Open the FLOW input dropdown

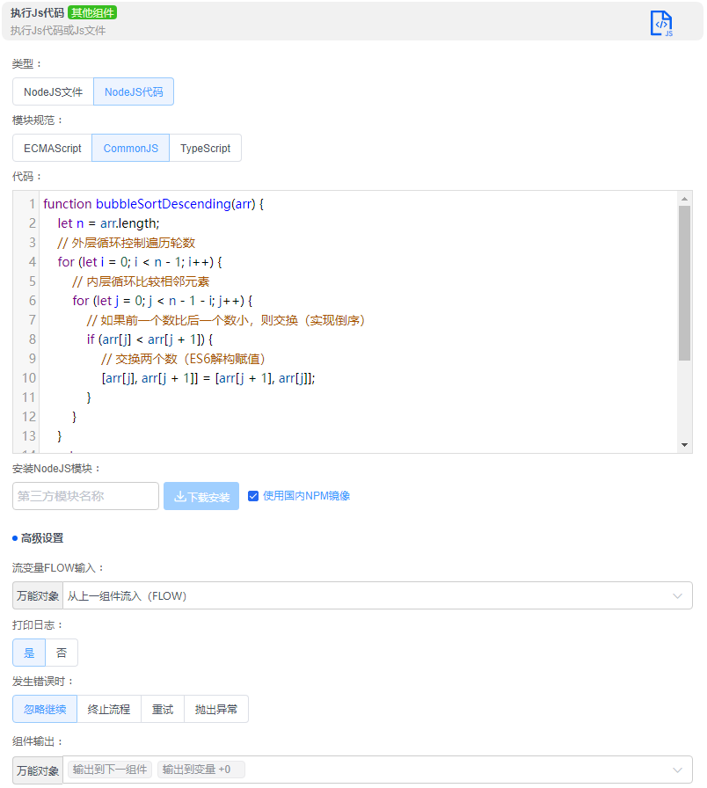pos(677,595)
